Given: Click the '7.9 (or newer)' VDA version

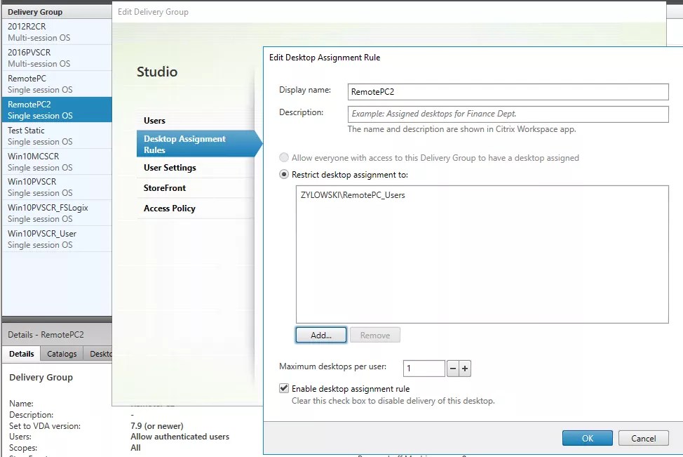Looking at the screenshot, I should [157, 425].
